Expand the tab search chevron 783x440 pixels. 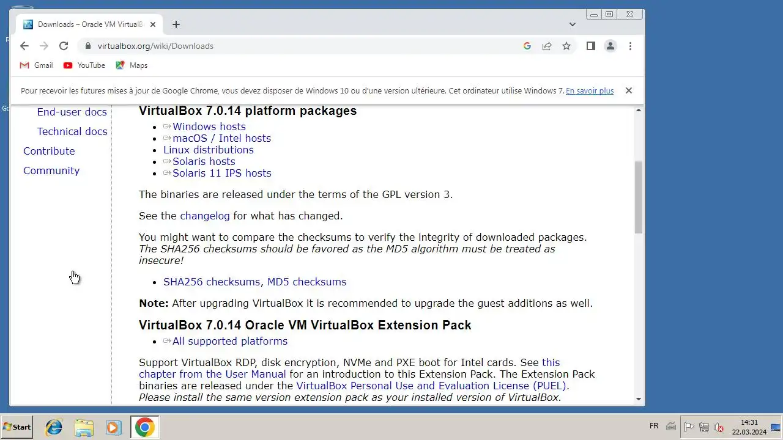click(573, 24)
